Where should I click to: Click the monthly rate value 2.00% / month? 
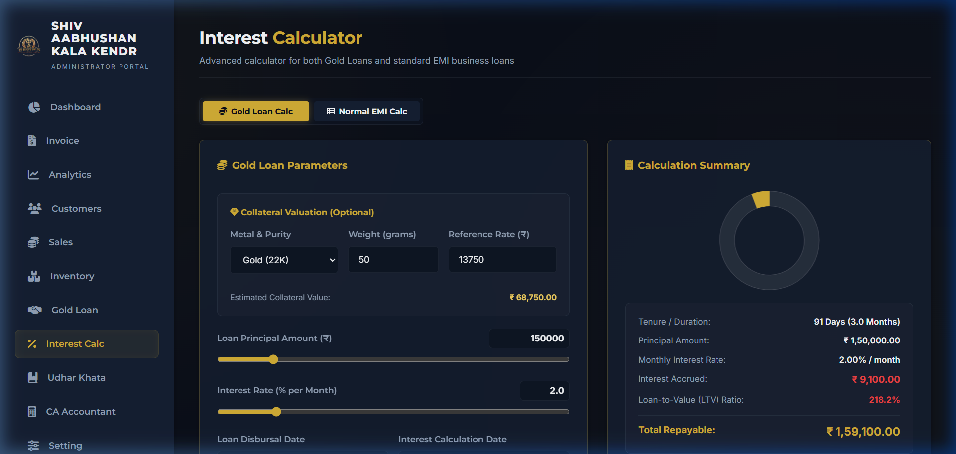(x=869, y=360)
